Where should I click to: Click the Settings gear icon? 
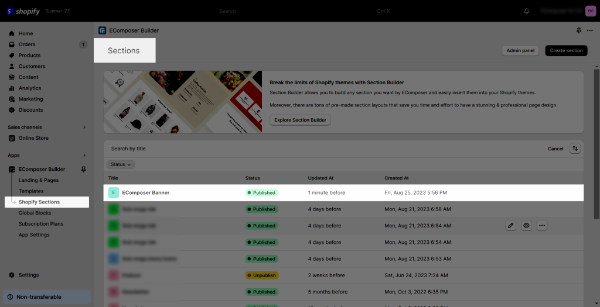(12, 275)
